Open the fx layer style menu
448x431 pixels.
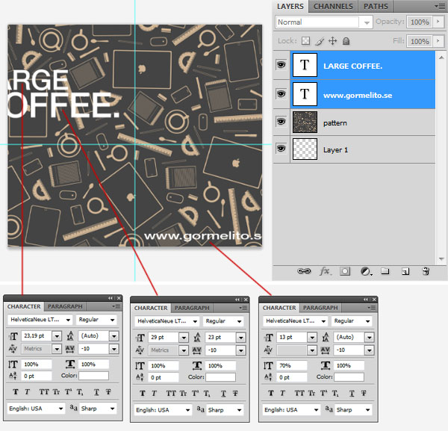[325, 271]
